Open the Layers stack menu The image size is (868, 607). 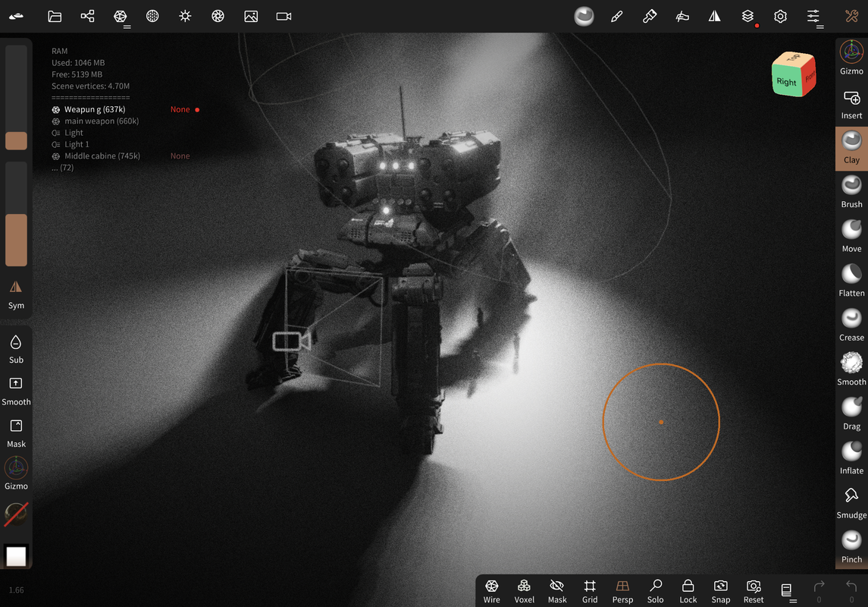pyautogui.click(x=748, y=16)
